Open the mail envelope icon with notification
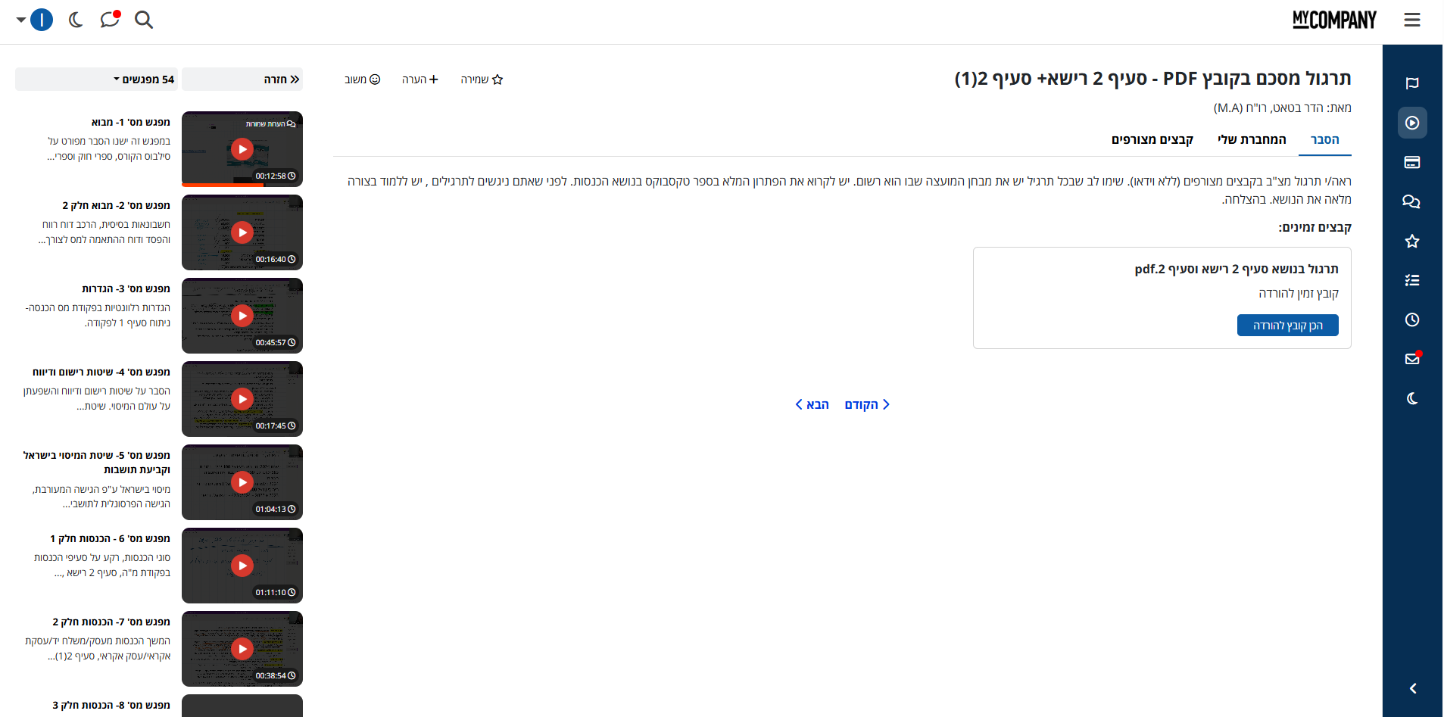 [x=1411, y=359]
